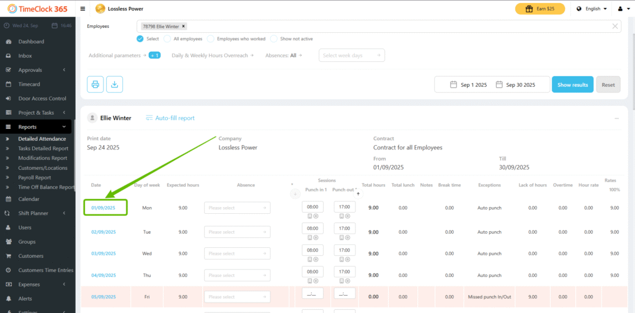The width and height of the screenshot is (635, 313).
Task: Clear the Employees field with X icon
Action: tap(615, 26)
